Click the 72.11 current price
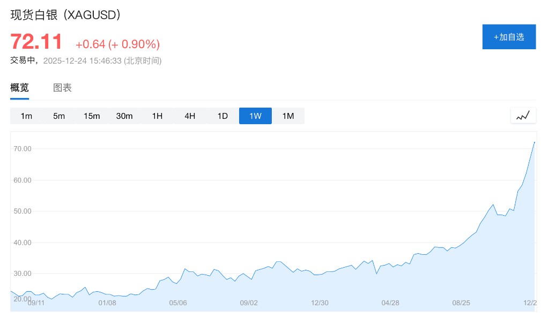549x318 pixels. pyautogui.click(x=36, y=42)
